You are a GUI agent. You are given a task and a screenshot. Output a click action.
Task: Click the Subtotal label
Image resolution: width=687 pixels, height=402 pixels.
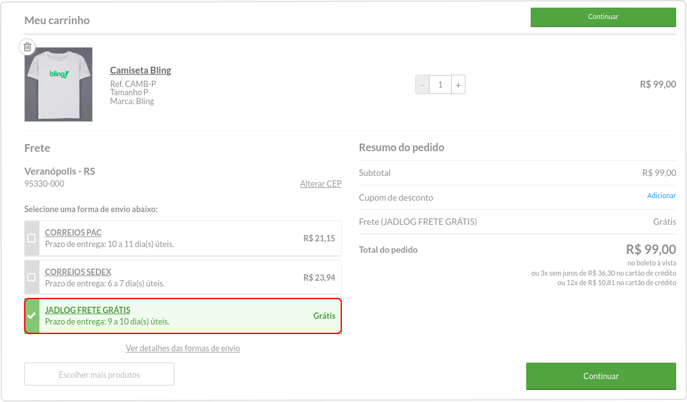coord(374,173)
